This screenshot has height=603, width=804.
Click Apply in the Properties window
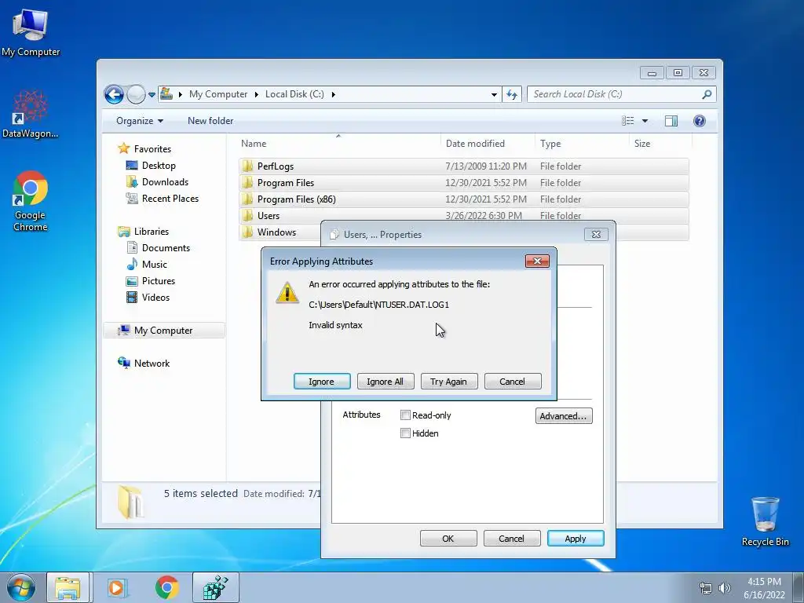[576, 539]
